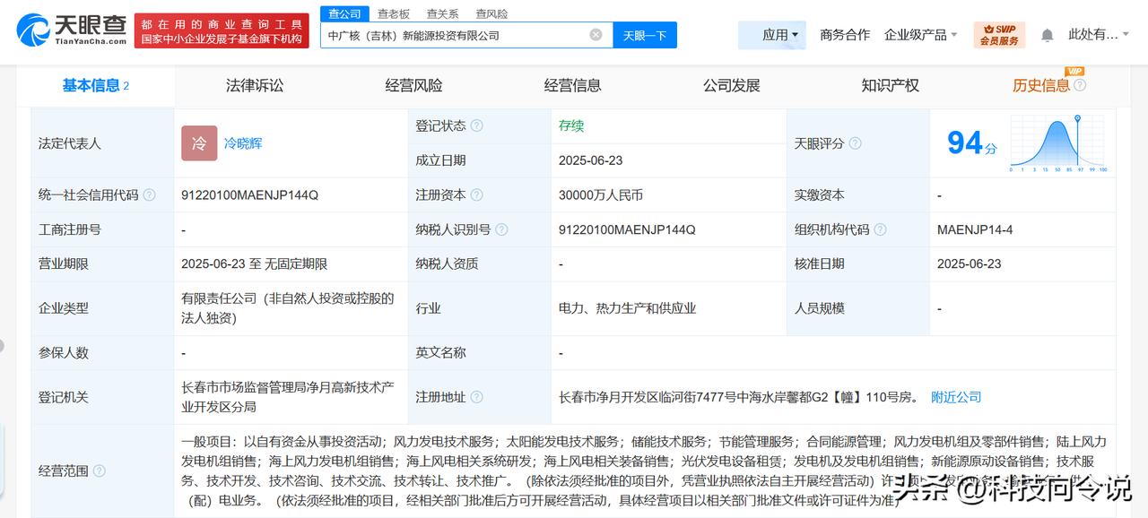The height and width of the screenshot is (518, 1148).
Task: Click help icon next to 统一社会信用代码
Action: [150, 194]
